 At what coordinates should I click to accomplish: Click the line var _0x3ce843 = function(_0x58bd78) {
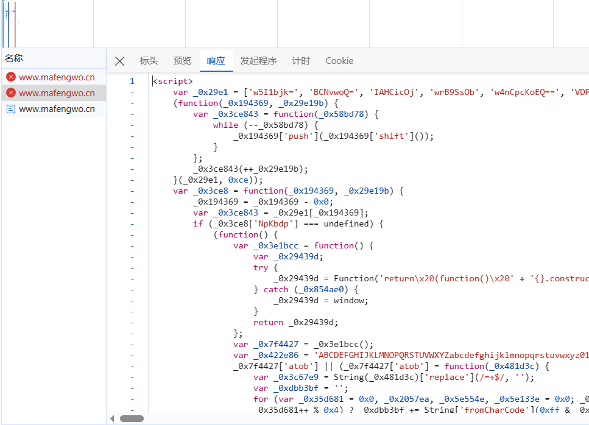(x=286, y=114)
